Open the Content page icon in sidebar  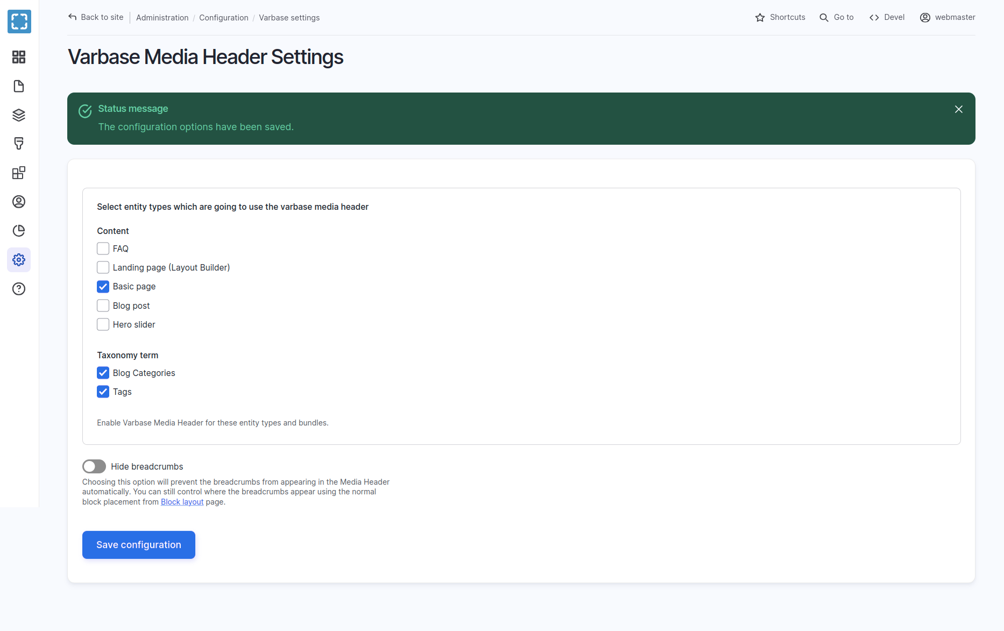click(x=19, y=86)
